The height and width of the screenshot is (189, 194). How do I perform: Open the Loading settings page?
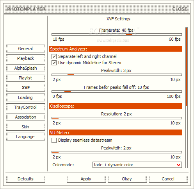click(26, 97)
